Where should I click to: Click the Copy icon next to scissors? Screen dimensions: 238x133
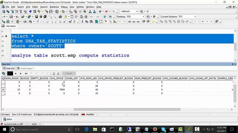tap(87, 21)
